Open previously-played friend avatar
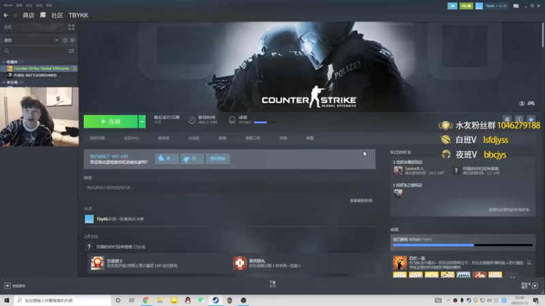 399,193
